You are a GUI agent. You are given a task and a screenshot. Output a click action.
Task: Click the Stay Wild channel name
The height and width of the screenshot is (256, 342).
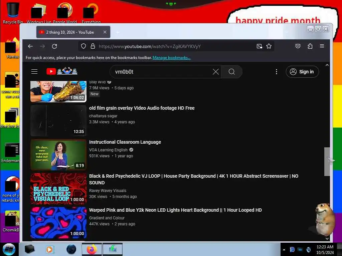click(97, 82)
